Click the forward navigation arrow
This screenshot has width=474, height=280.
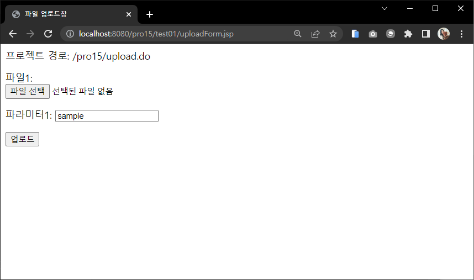pos(30,34)
